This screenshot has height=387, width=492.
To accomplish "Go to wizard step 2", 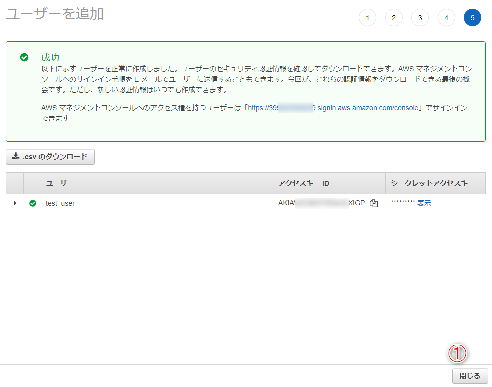I will 394,18.
